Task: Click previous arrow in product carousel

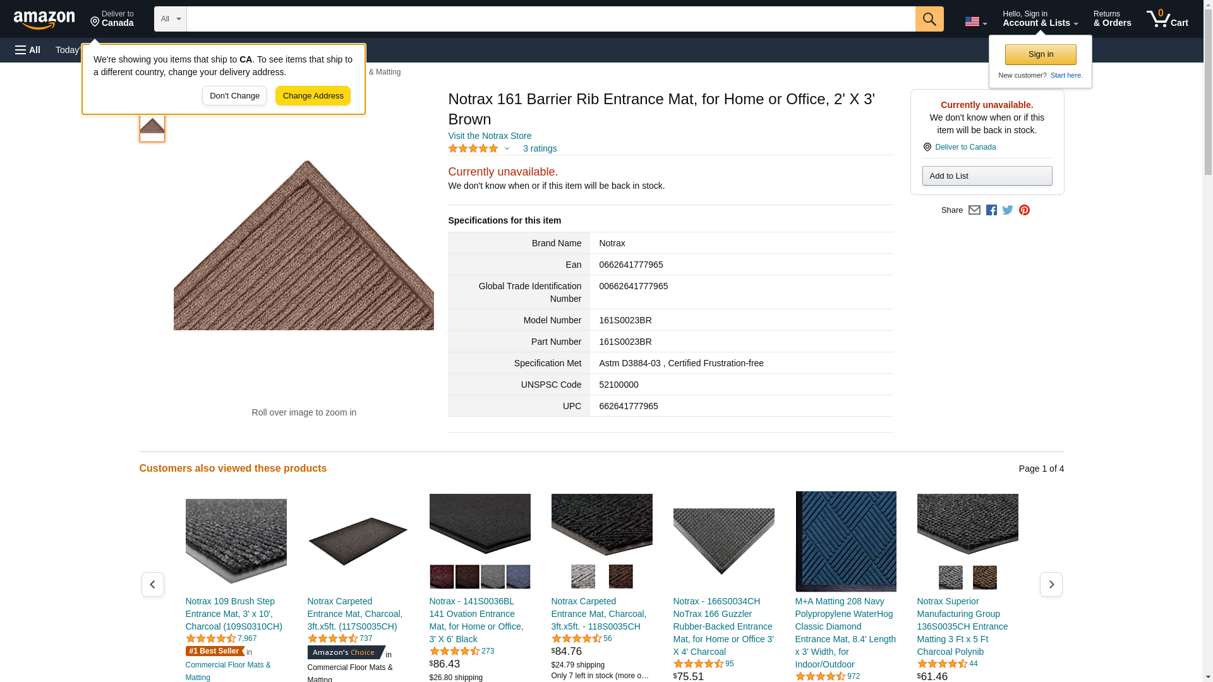Action: (152, 585)
